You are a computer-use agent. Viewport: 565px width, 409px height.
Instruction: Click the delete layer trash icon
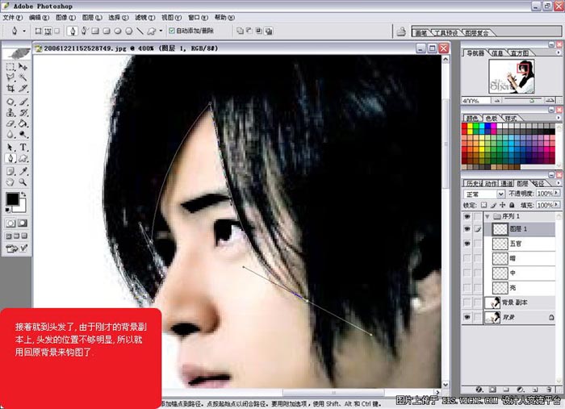(x=550, y=389)
